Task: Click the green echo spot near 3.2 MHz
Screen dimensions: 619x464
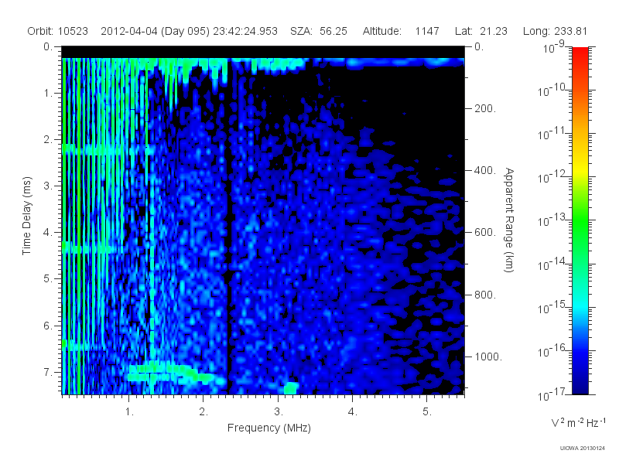Action: pos(290,388)
